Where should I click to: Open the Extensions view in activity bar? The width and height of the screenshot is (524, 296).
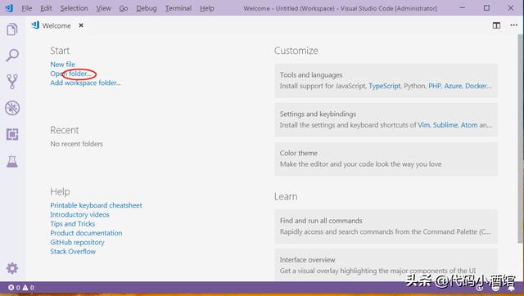click(12, 134)
